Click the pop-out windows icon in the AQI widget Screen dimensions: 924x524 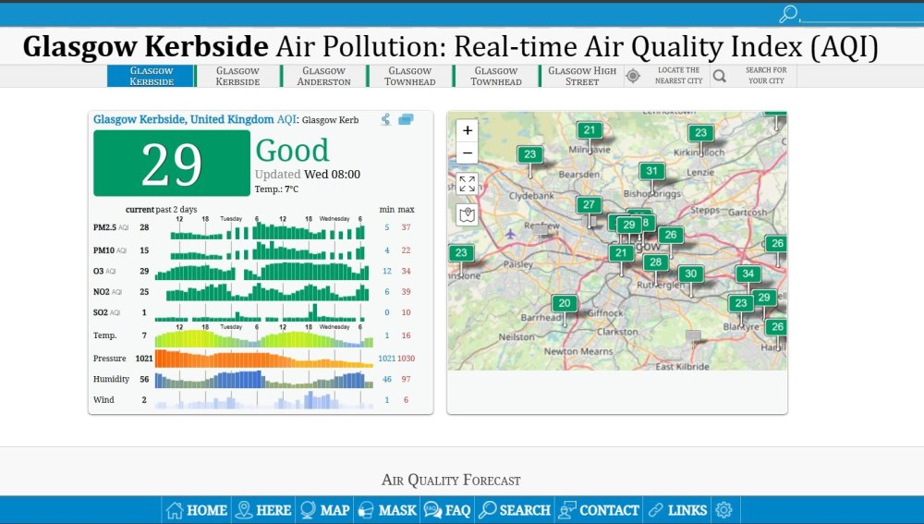[406, 119]
